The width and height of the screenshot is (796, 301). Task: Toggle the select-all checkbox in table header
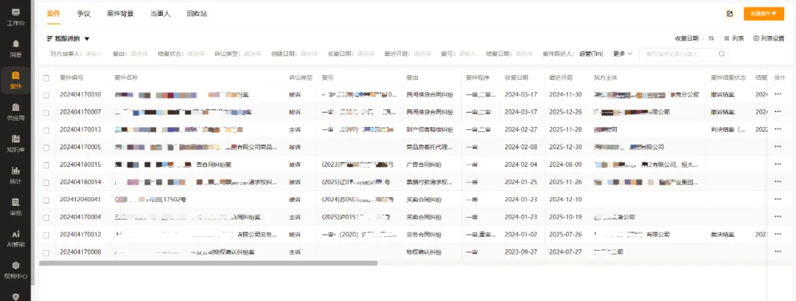point(46,78)
